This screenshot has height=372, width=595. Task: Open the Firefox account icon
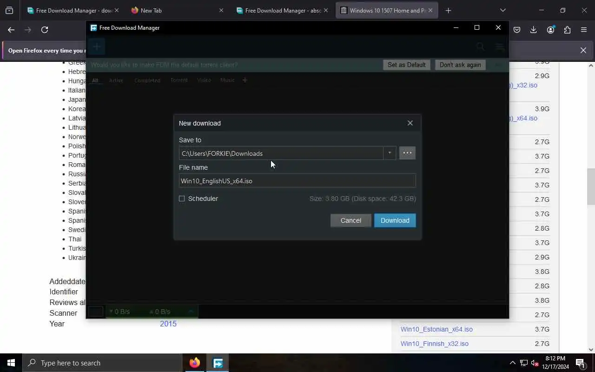[x=551, y=30]
